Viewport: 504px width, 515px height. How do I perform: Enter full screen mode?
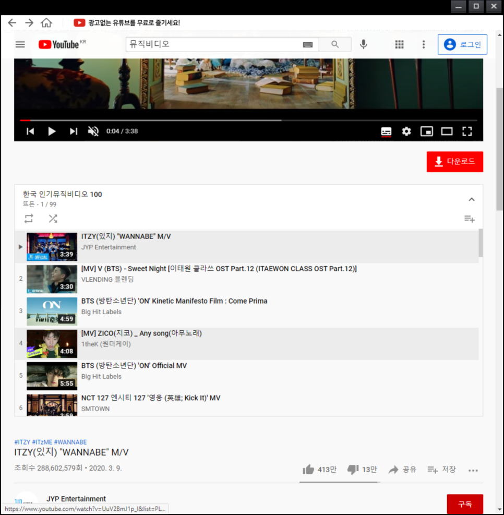point(467,131)
